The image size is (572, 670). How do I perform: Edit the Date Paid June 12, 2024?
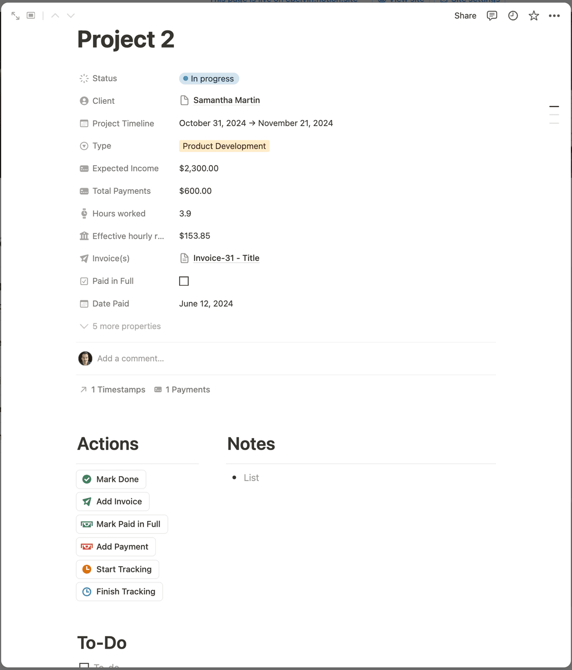pos(206,304)
